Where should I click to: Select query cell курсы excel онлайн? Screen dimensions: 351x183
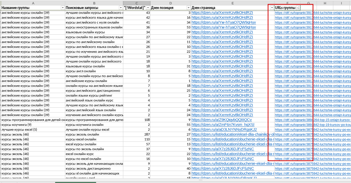coord(94,139)
